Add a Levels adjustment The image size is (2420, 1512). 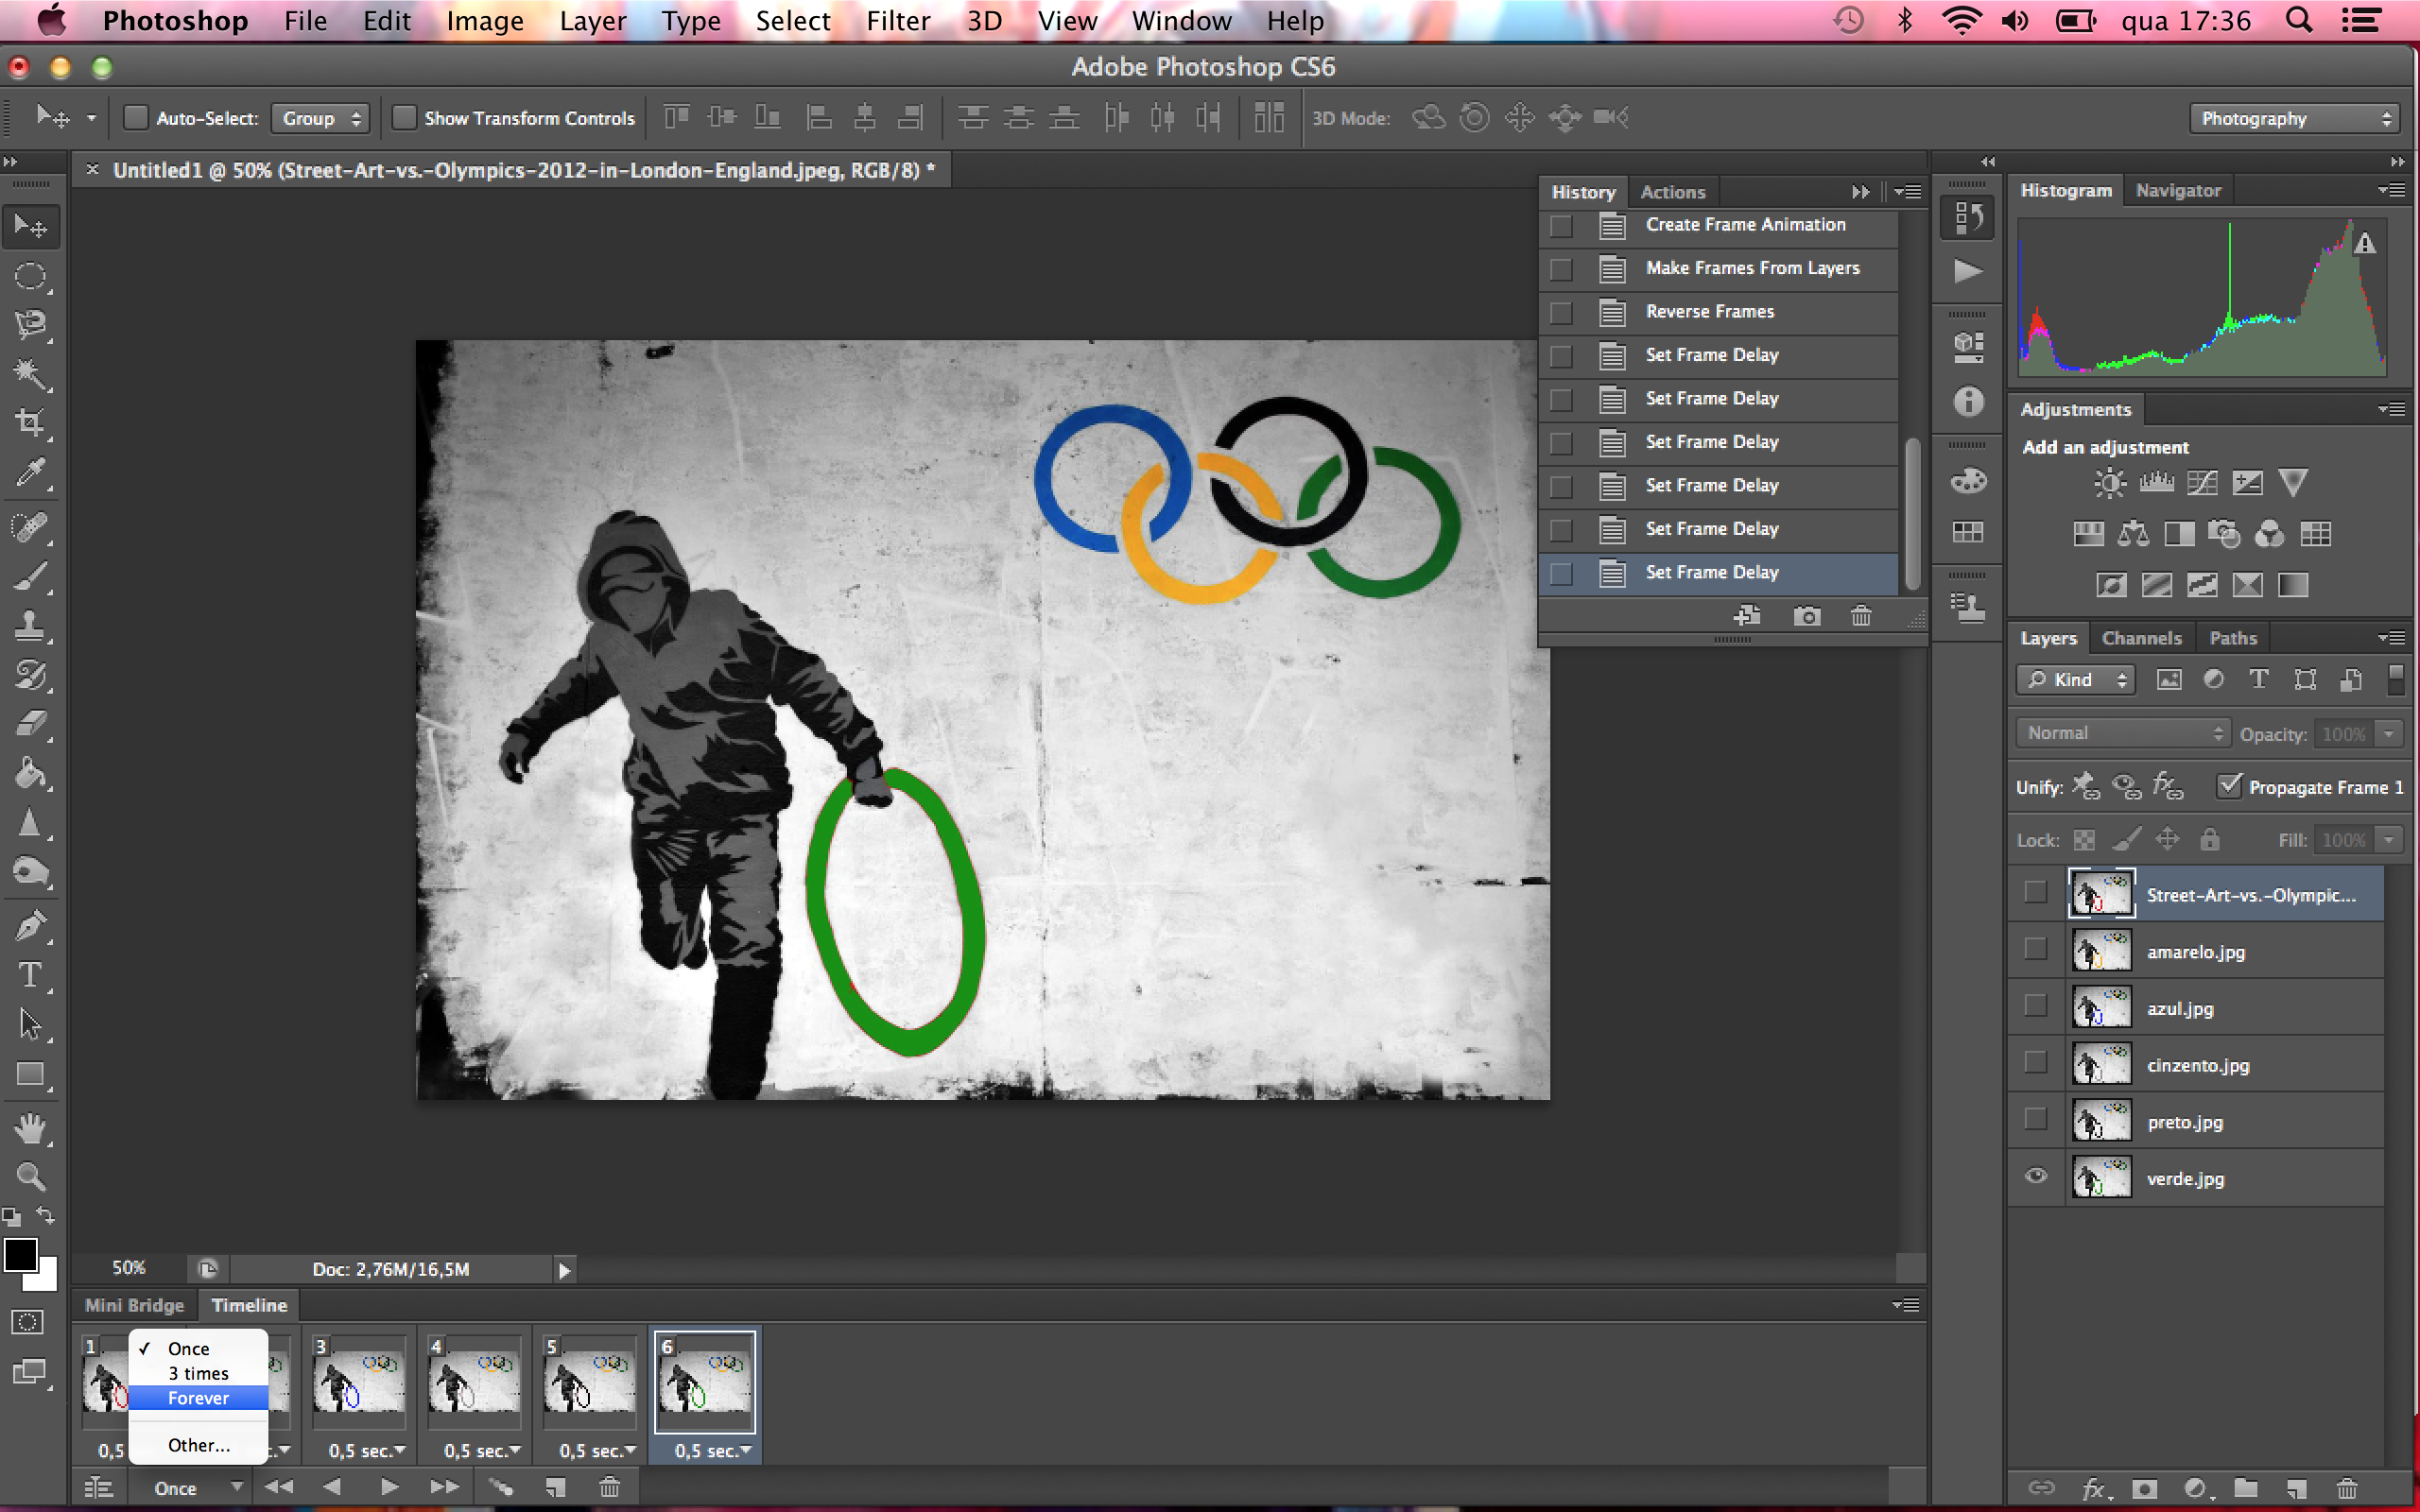(2156, 484)
